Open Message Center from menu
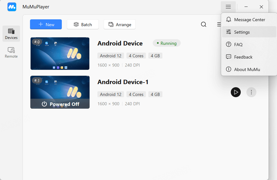277x180 pixels. coord(249,20)
